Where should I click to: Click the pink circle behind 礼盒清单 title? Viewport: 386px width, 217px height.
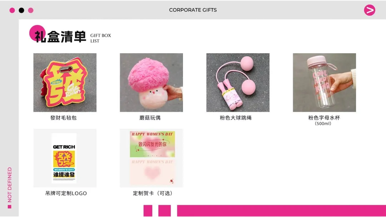click(x=37, y=33)
